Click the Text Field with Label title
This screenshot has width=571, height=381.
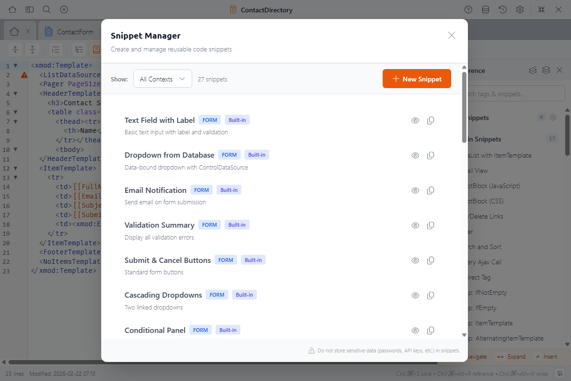click(159, 120)
